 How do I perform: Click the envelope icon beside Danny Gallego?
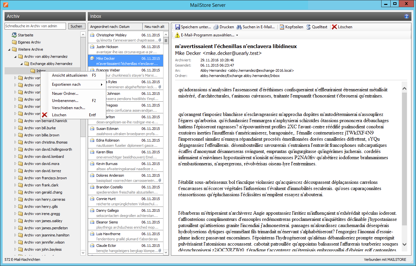click(x=92, y=210)
